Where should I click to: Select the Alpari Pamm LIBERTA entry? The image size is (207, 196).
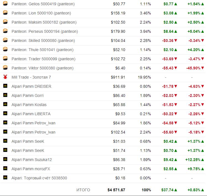point(31,114)
